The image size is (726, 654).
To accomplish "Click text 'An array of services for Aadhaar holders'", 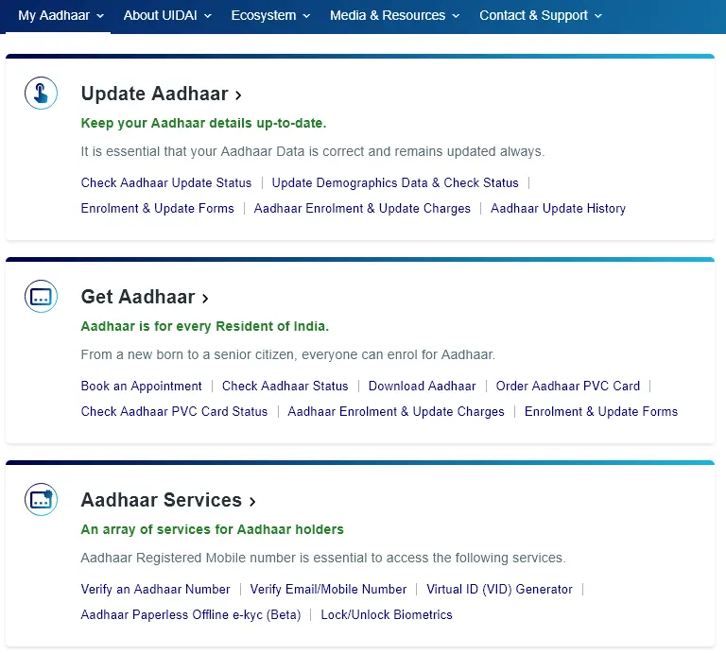I will pos(212,529).
